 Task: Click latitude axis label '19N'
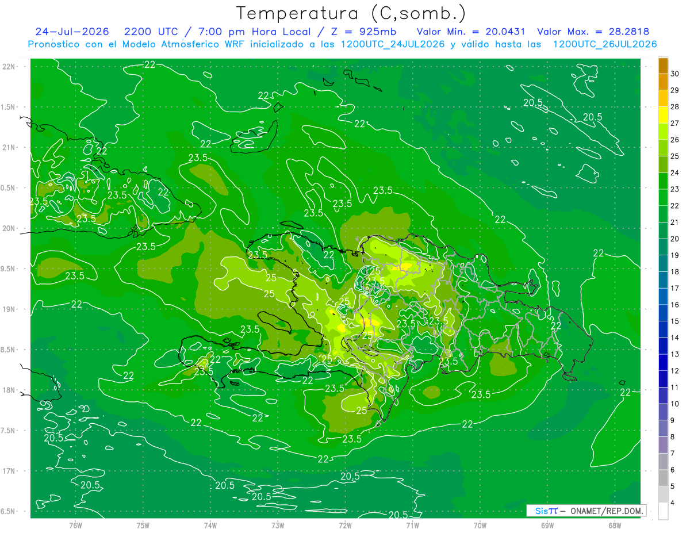tap(10, 309)
